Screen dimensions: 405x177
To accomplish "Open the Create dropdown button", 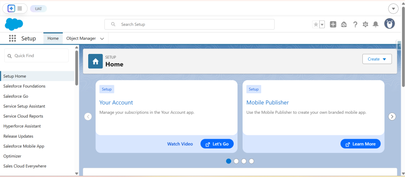I will pos(377,59).
